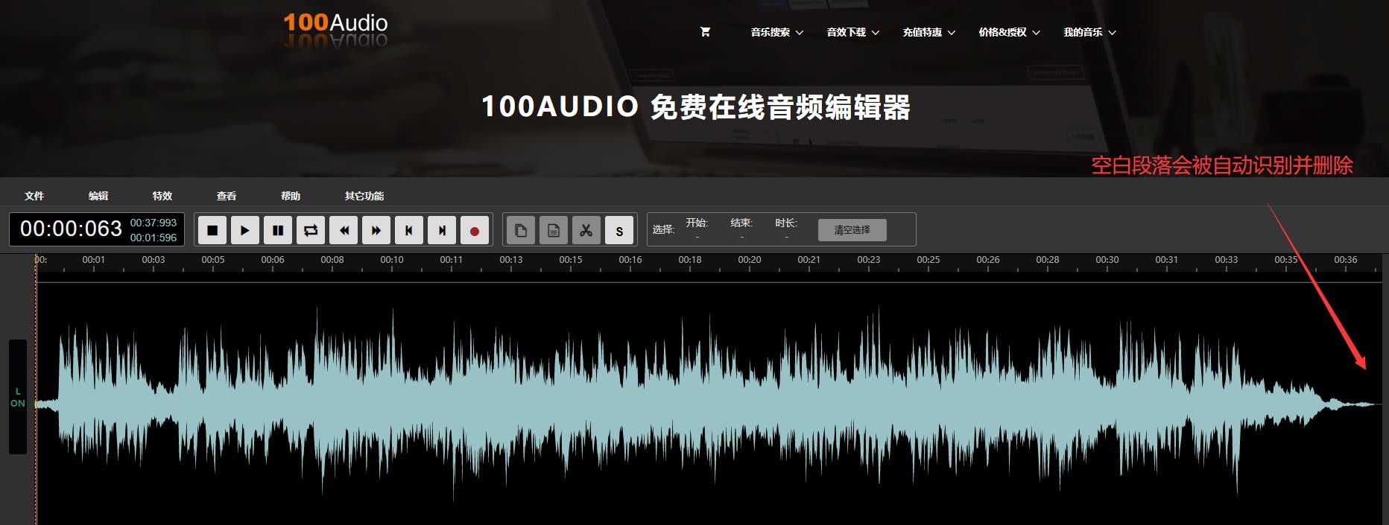This screenshot has width=1389, height=525.
Task: Start recording with the red record button
Action: pyautogui.click(x=475, y=230)
